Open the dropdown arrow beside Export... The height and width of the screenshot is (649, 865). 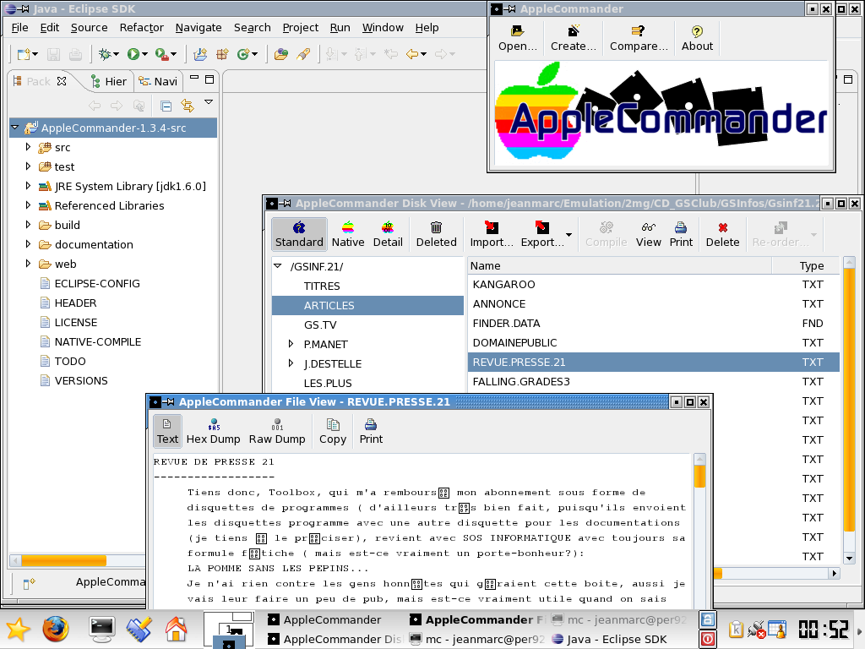[569, 235]
